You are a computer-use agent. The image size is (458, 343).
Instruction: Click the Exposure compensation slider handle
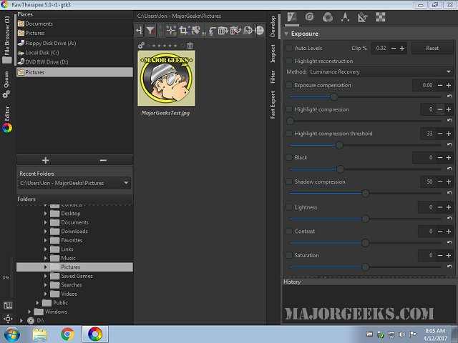pyautogui.click(x=334, y=97)
